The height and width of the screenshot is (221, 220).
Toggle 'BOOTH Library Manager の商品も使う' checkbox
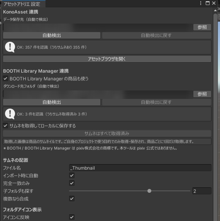pyautogui.click(x=5, y=79)
